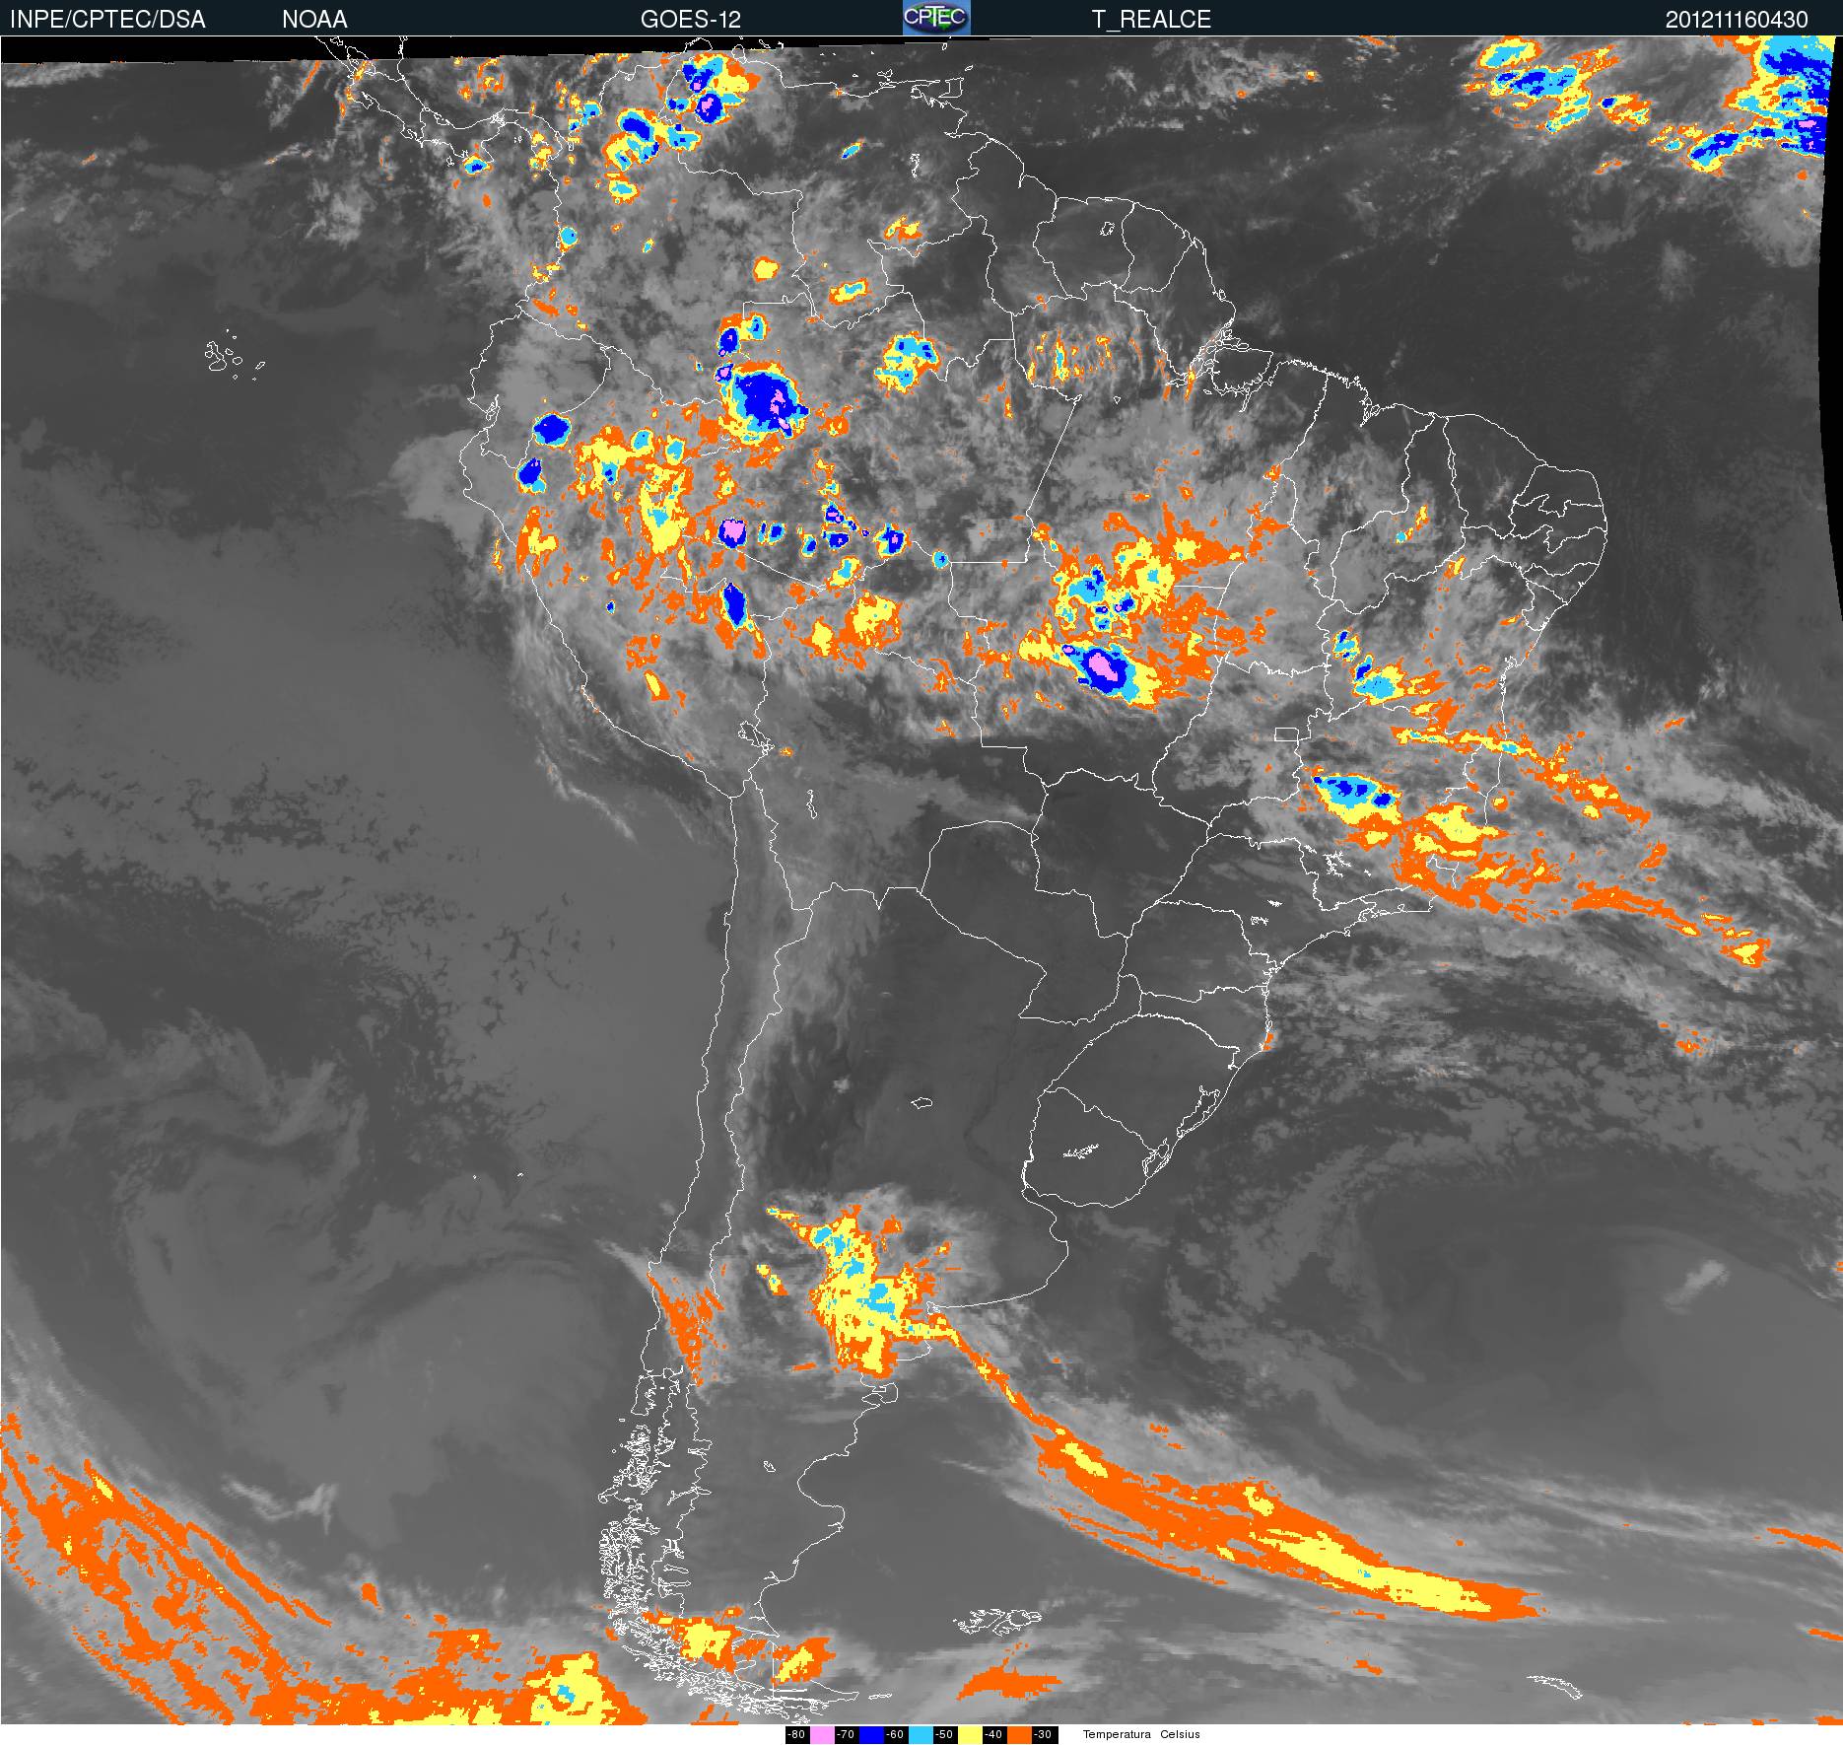The image size is (1843, 1745).
Task: Click the -30 legend value
Action: (x=1045, y=1735)
